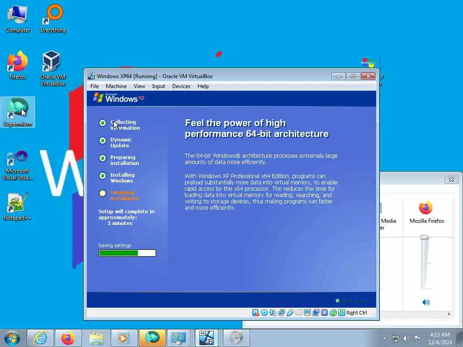The height and width of the screenshot is (347, 463).
Task: Click the mouse integration indicator in VirtualBox status bar
Action: (x=333, y=313)
